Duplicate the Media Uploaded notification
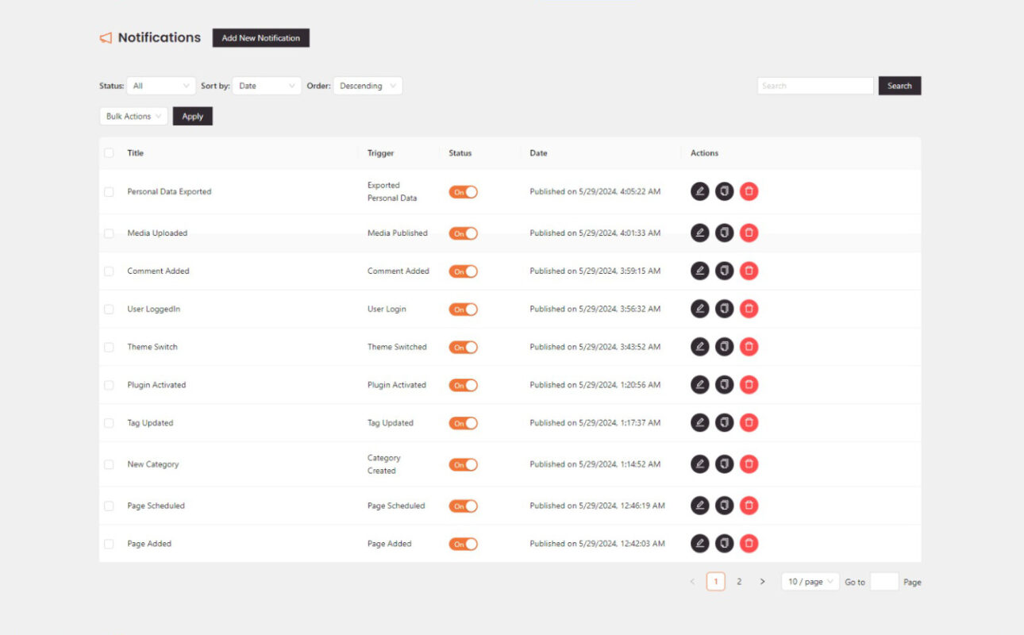Viewport: 1024px width, 635px height. click(724, 233)
